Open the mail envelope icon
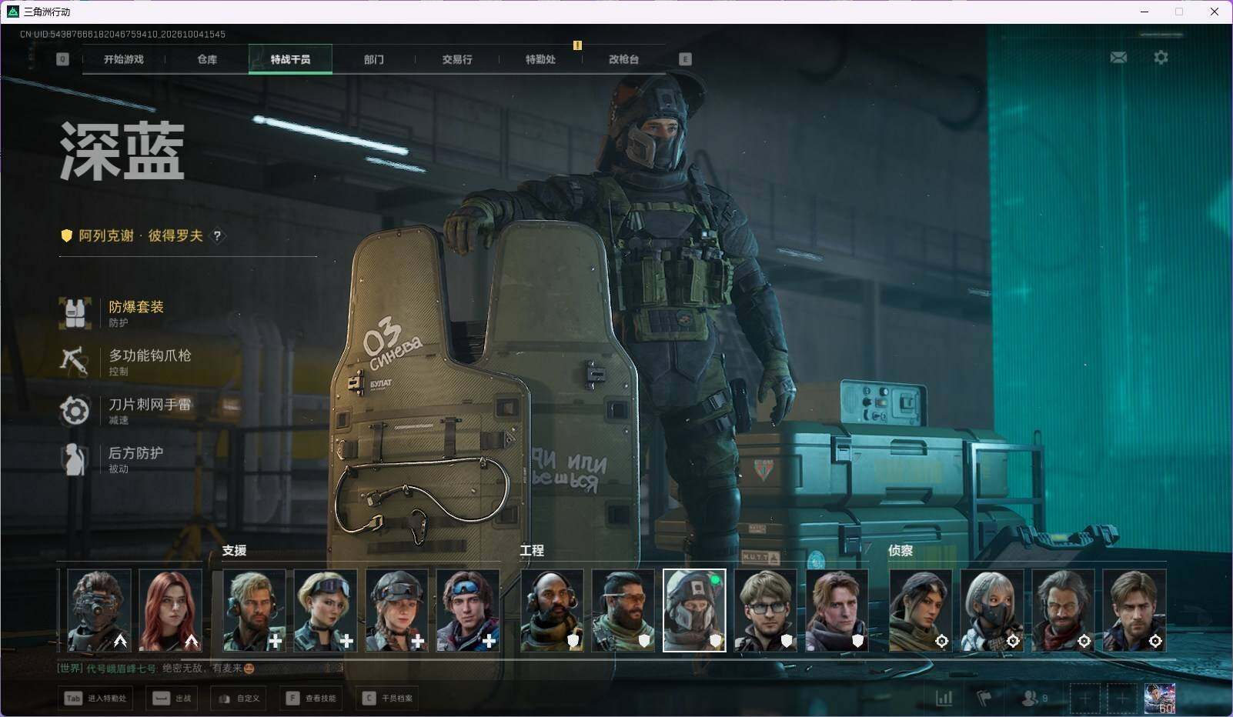 pyautogui.click(x=1118, y=58)
